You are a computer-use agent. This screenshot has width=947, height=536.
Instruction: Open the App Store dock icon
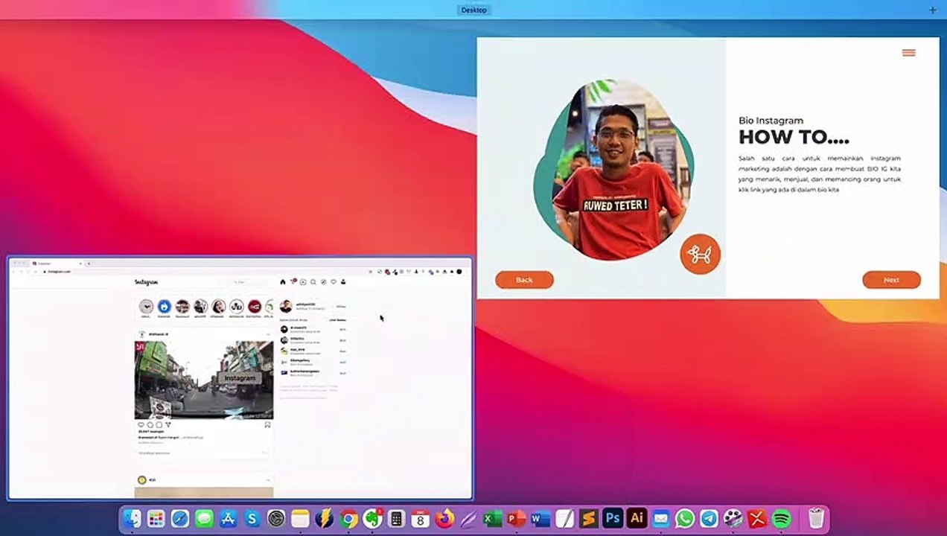pyautogui.click(x=228, y=519)
